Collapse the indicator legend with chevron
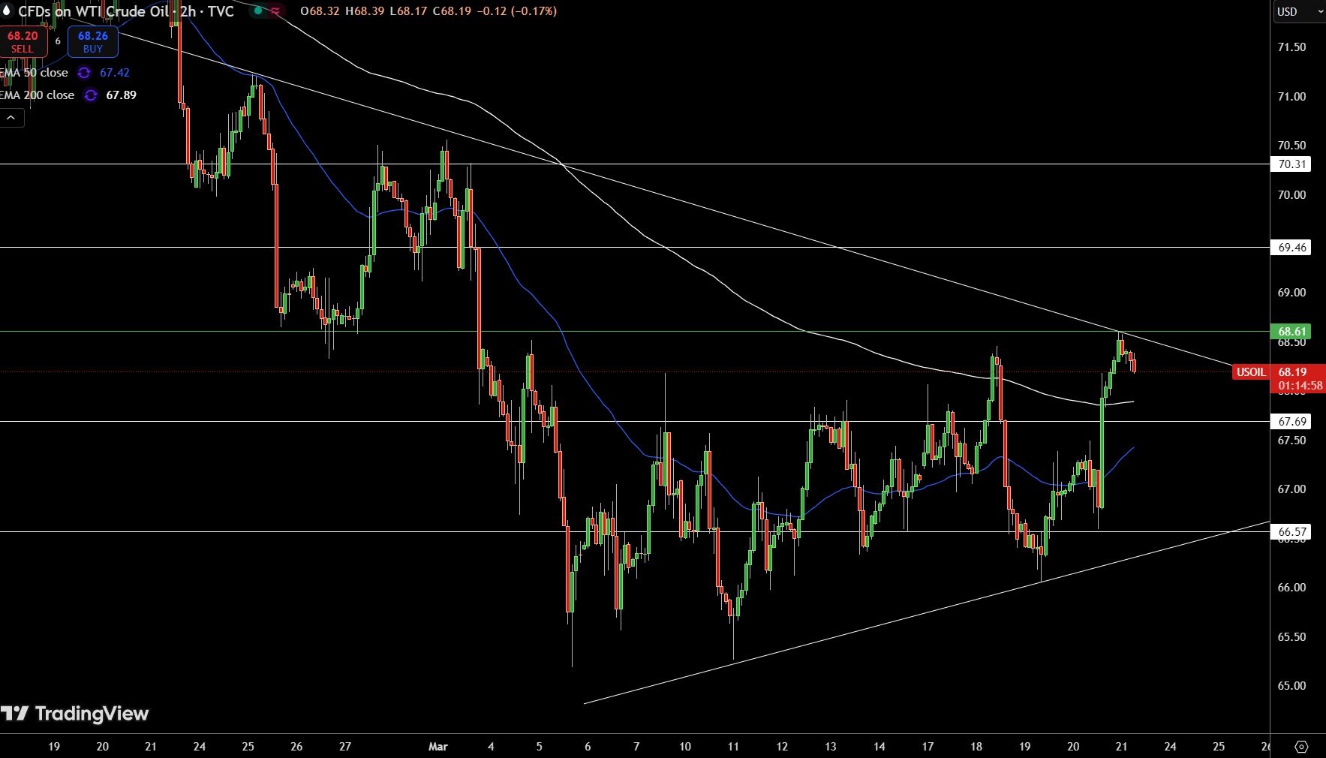This screenshot has height=758, width=1326. (x=11, y=118)
